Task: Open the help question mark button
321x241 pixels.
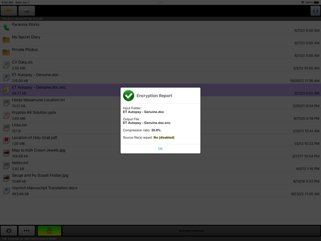Action: [x=315, y=11]
